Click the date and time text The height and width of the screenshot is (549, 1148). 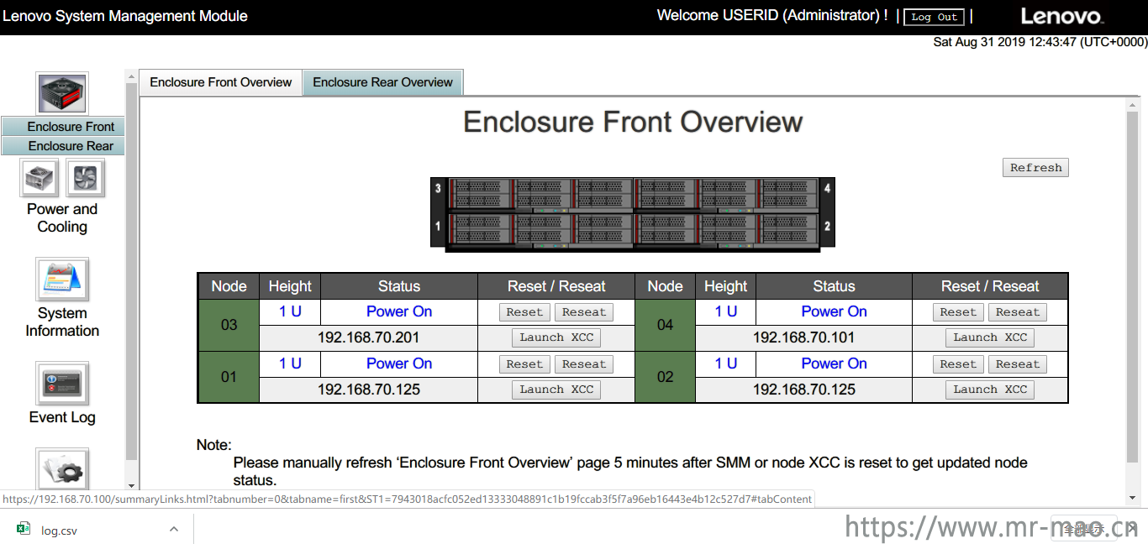pos(1040,42)
